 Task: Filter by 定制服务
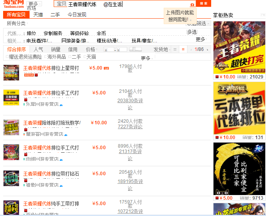53,33
